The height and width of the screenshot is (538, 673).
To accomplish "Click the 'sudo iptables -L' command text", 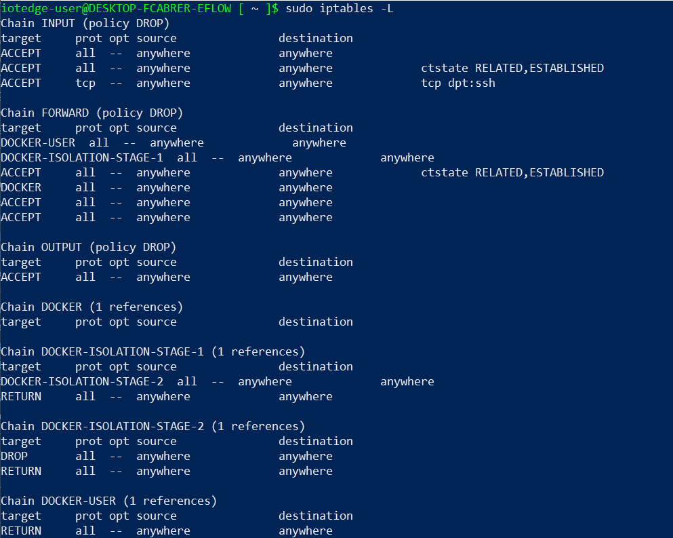I will click(339, 8).
